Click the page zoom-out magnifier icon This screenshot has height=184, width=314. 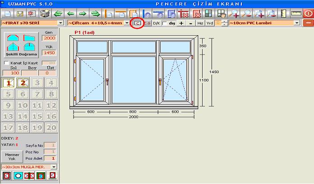point(272,14)
